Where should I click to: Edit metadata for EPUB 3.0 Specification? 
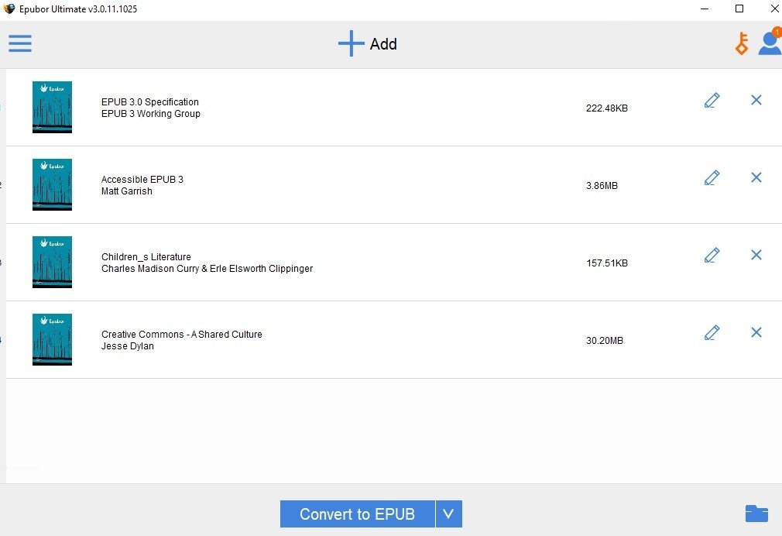pos(712,101)
